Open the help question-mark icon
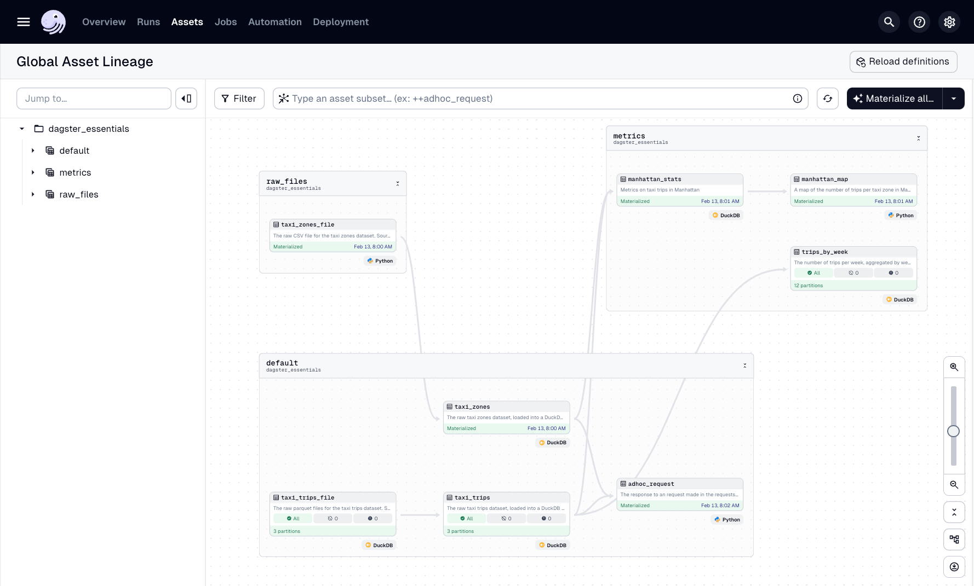 click(x=919, y=22)
